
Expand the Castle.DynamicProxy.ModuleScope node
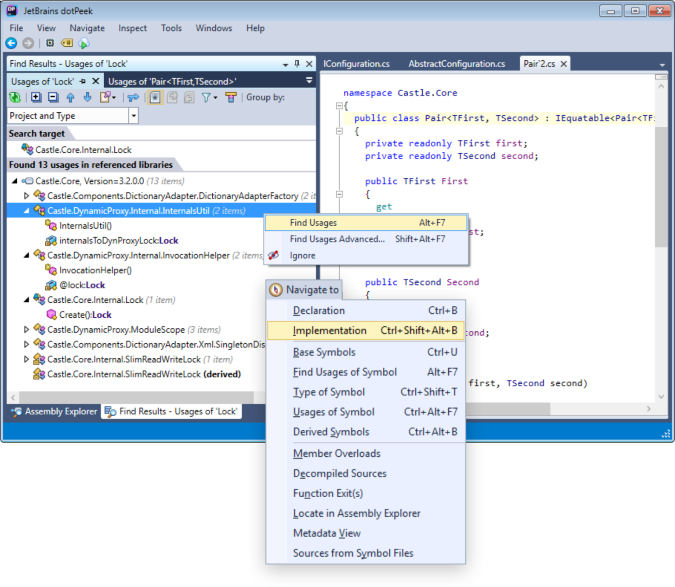(26, 329)
